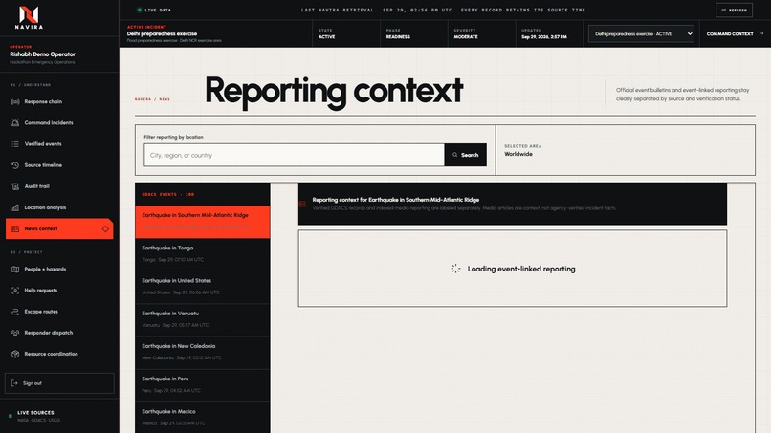The width and height of the screenshot is (771, 433).
Task: Open Responder dispatch page
Action: tap(59, 333)
